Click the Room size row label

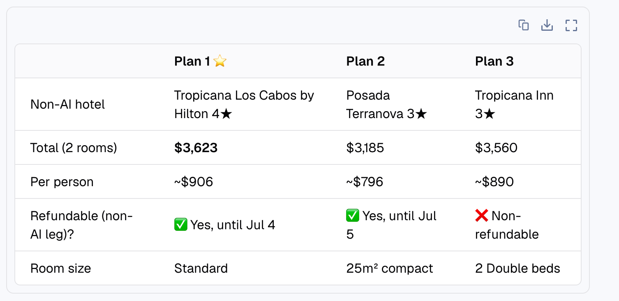click(61, 269)
